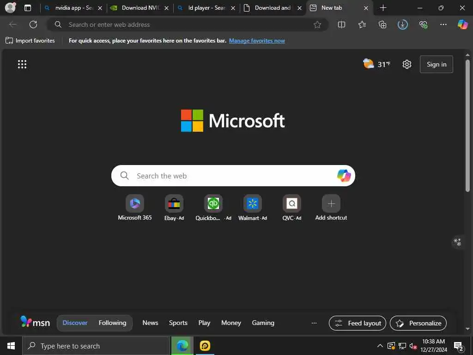This screenshot has width=473, height=355.
Task: Open the Edge profile avatar
Action: tap(11, 7)
